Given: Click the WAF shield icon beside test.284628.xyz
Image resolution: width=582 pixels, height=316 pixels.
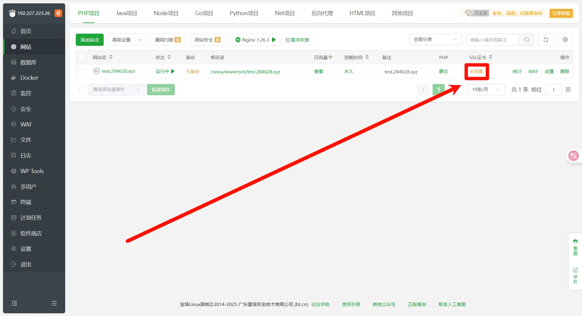Looking at the screenshot, I should (x=96, y=71).
